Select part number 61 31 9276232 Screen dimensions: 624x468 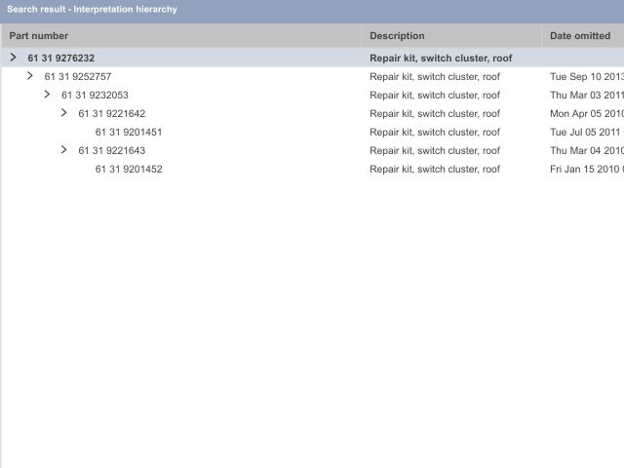60,58
